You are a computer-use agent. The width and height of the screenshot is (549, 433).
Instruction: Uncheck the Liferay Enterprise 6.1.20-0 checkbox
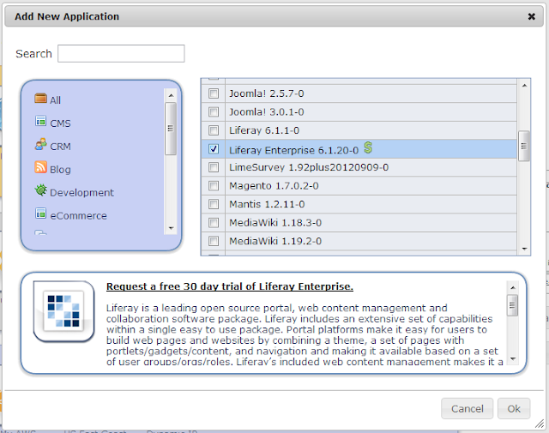(214, 149)
